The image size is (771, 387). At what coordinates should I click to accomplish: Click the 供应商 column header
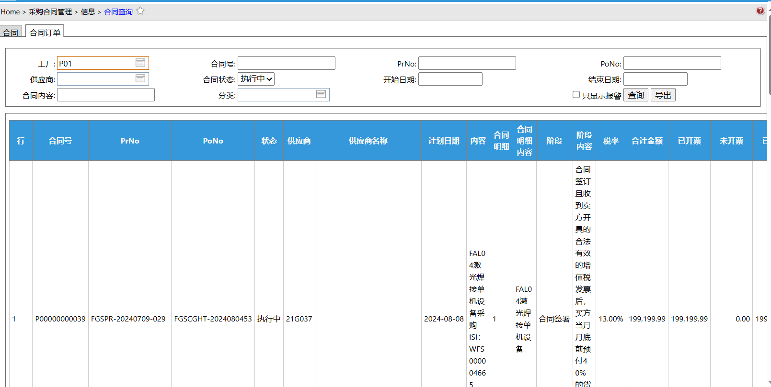coord(299,141)
